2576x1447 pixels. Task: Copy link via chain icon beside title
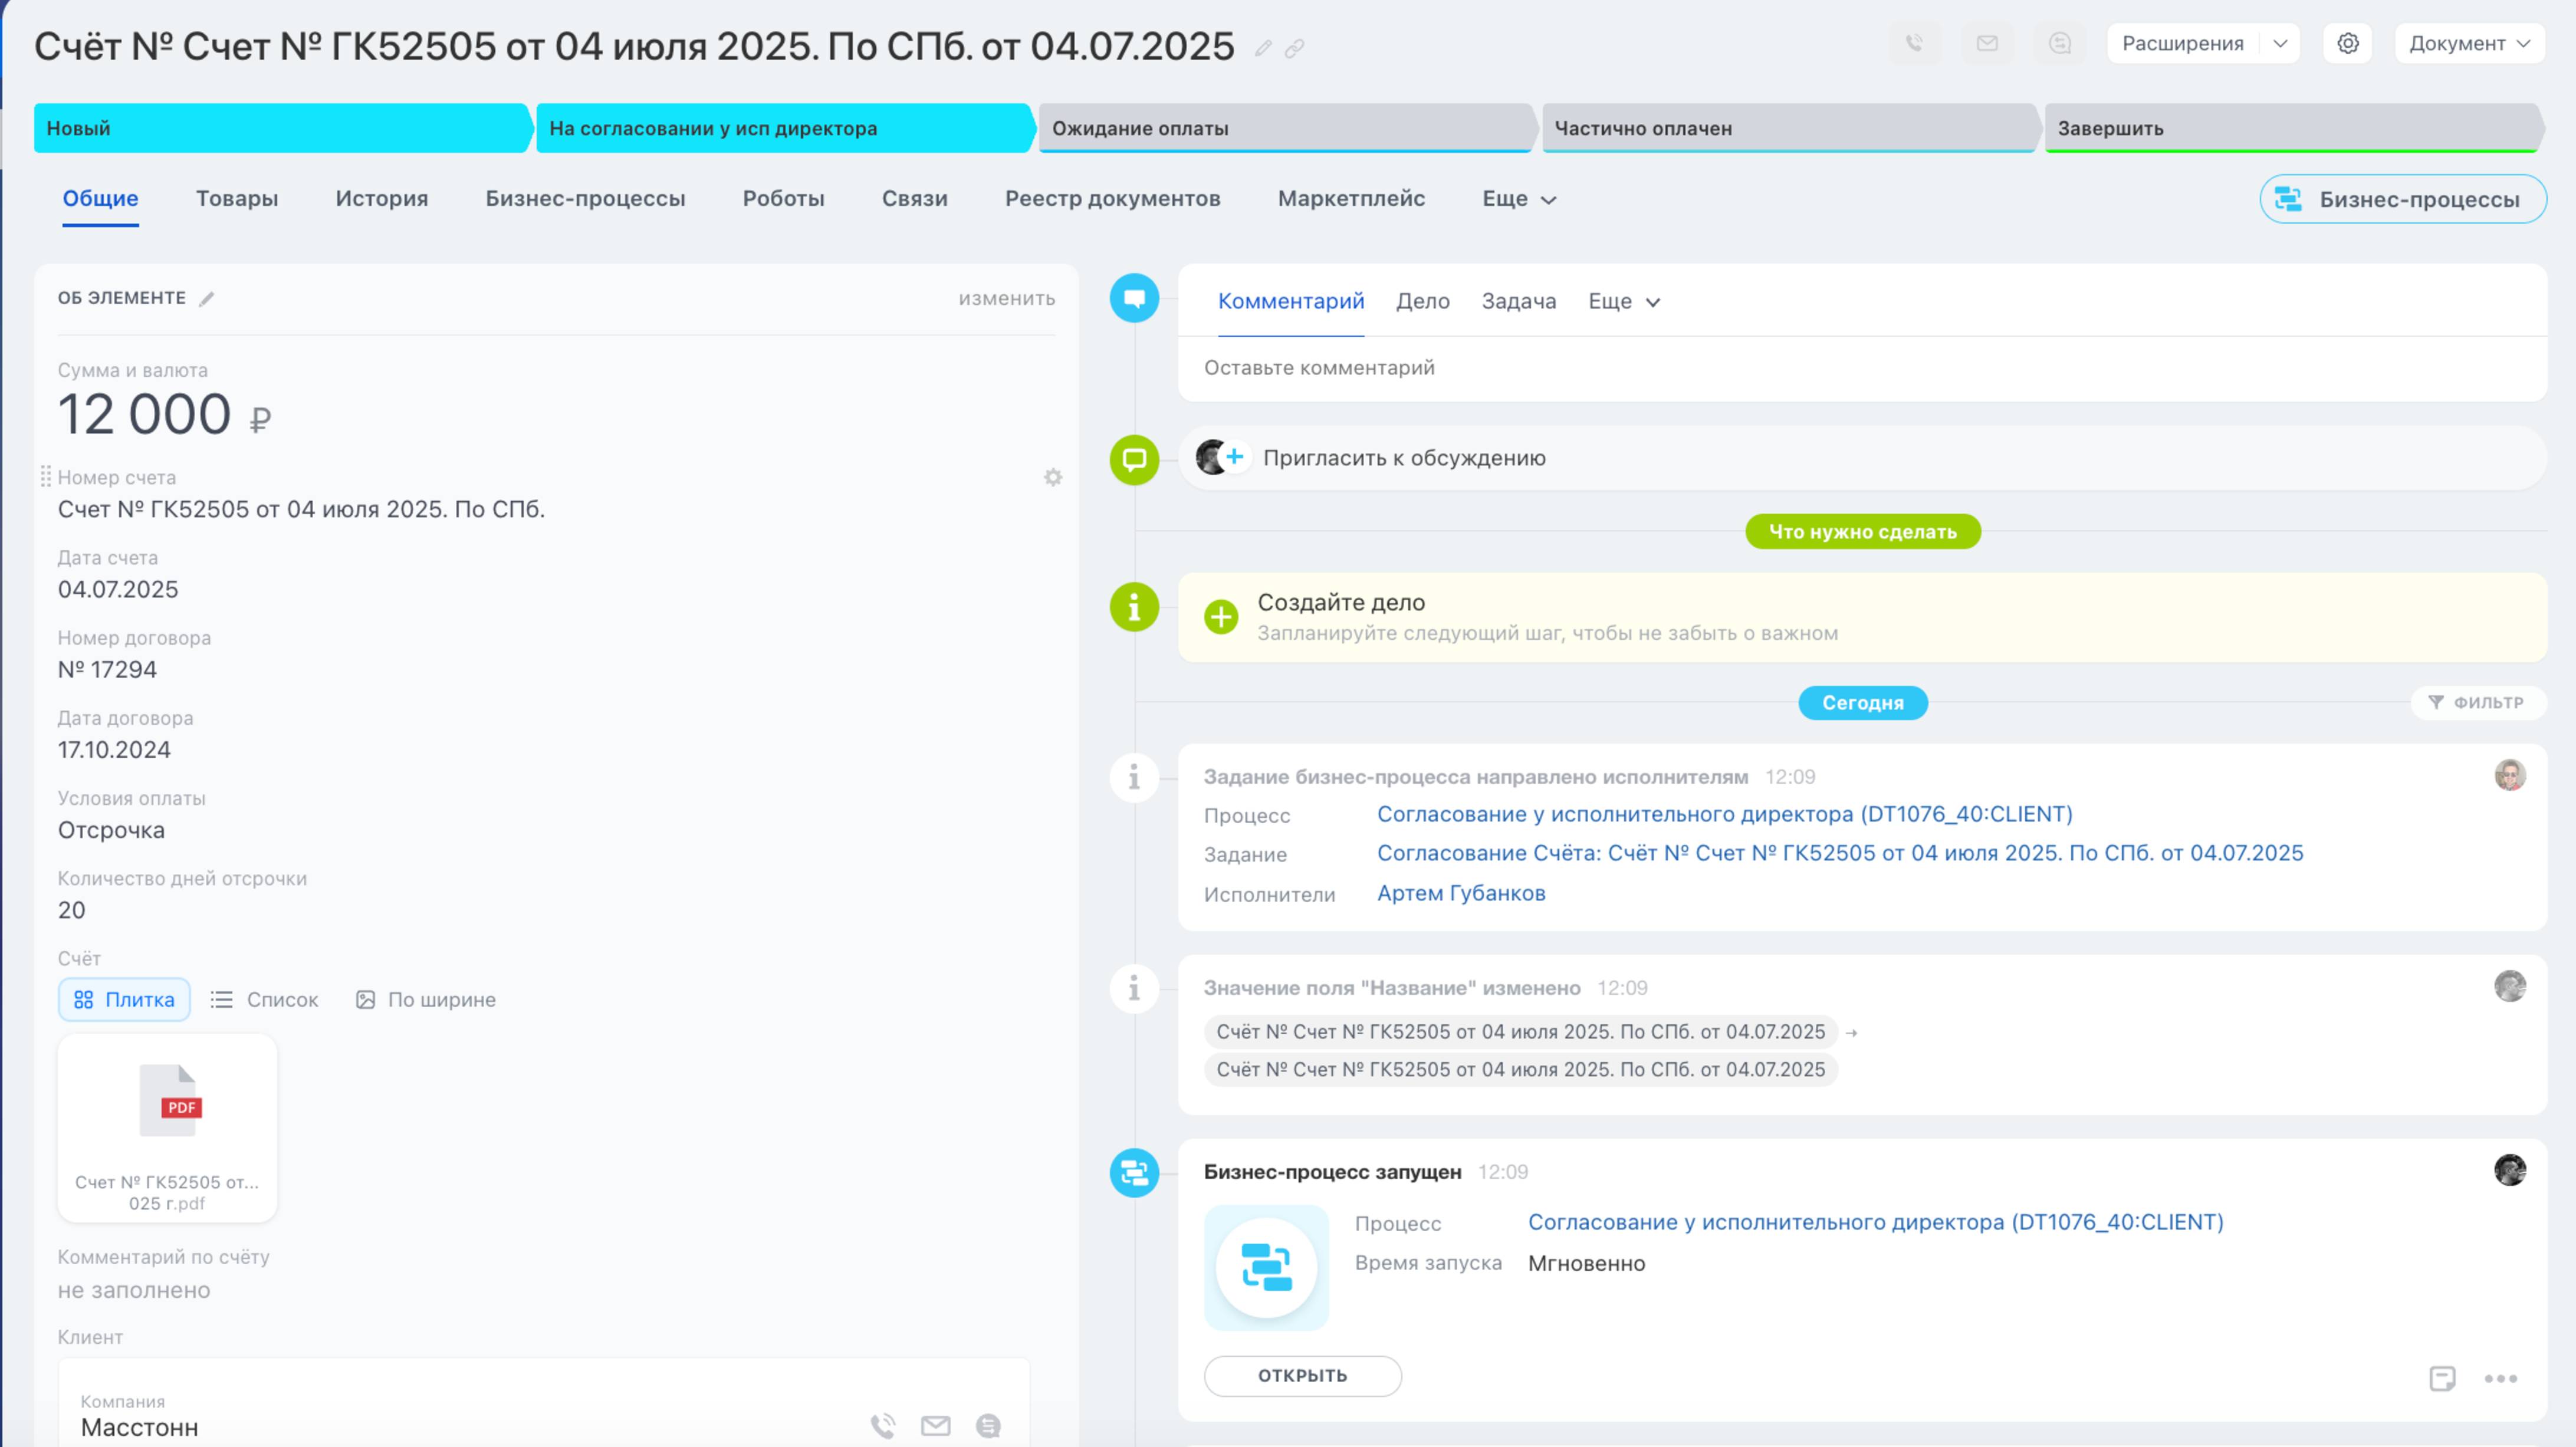click(1294, 48)
